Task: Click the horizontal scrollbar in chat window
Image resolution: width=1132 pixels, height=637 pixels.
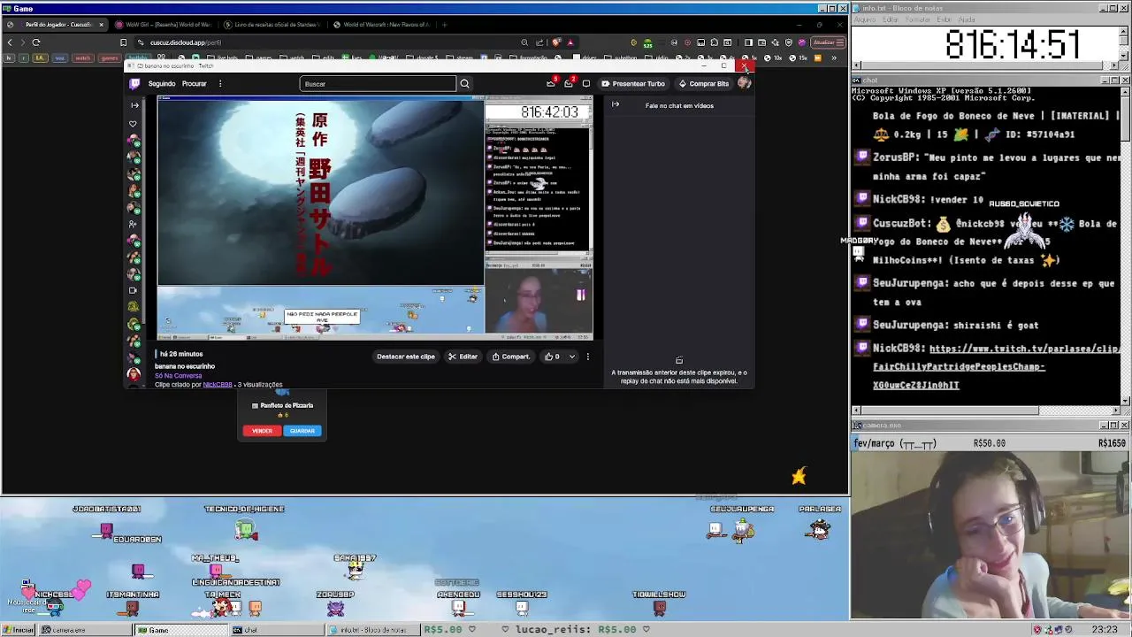Action: click(x=985, y=411)
